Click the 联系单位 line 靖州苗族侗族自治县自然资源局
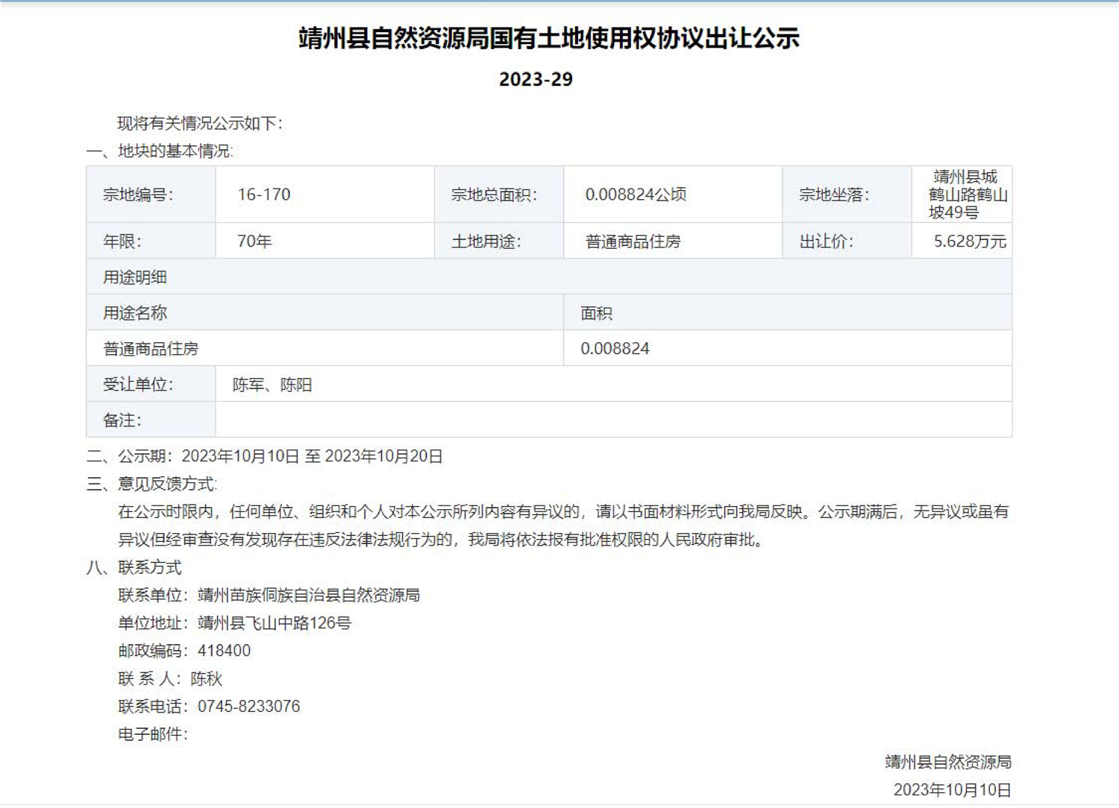This screenshot has height=808, width=1119. (x=269, y=595)
